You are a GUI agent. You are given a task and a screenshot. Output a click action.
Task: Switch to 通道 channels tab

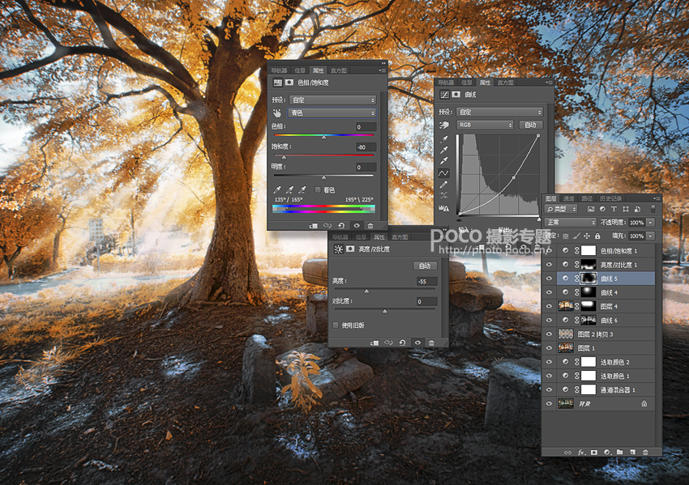pos(568,198)
